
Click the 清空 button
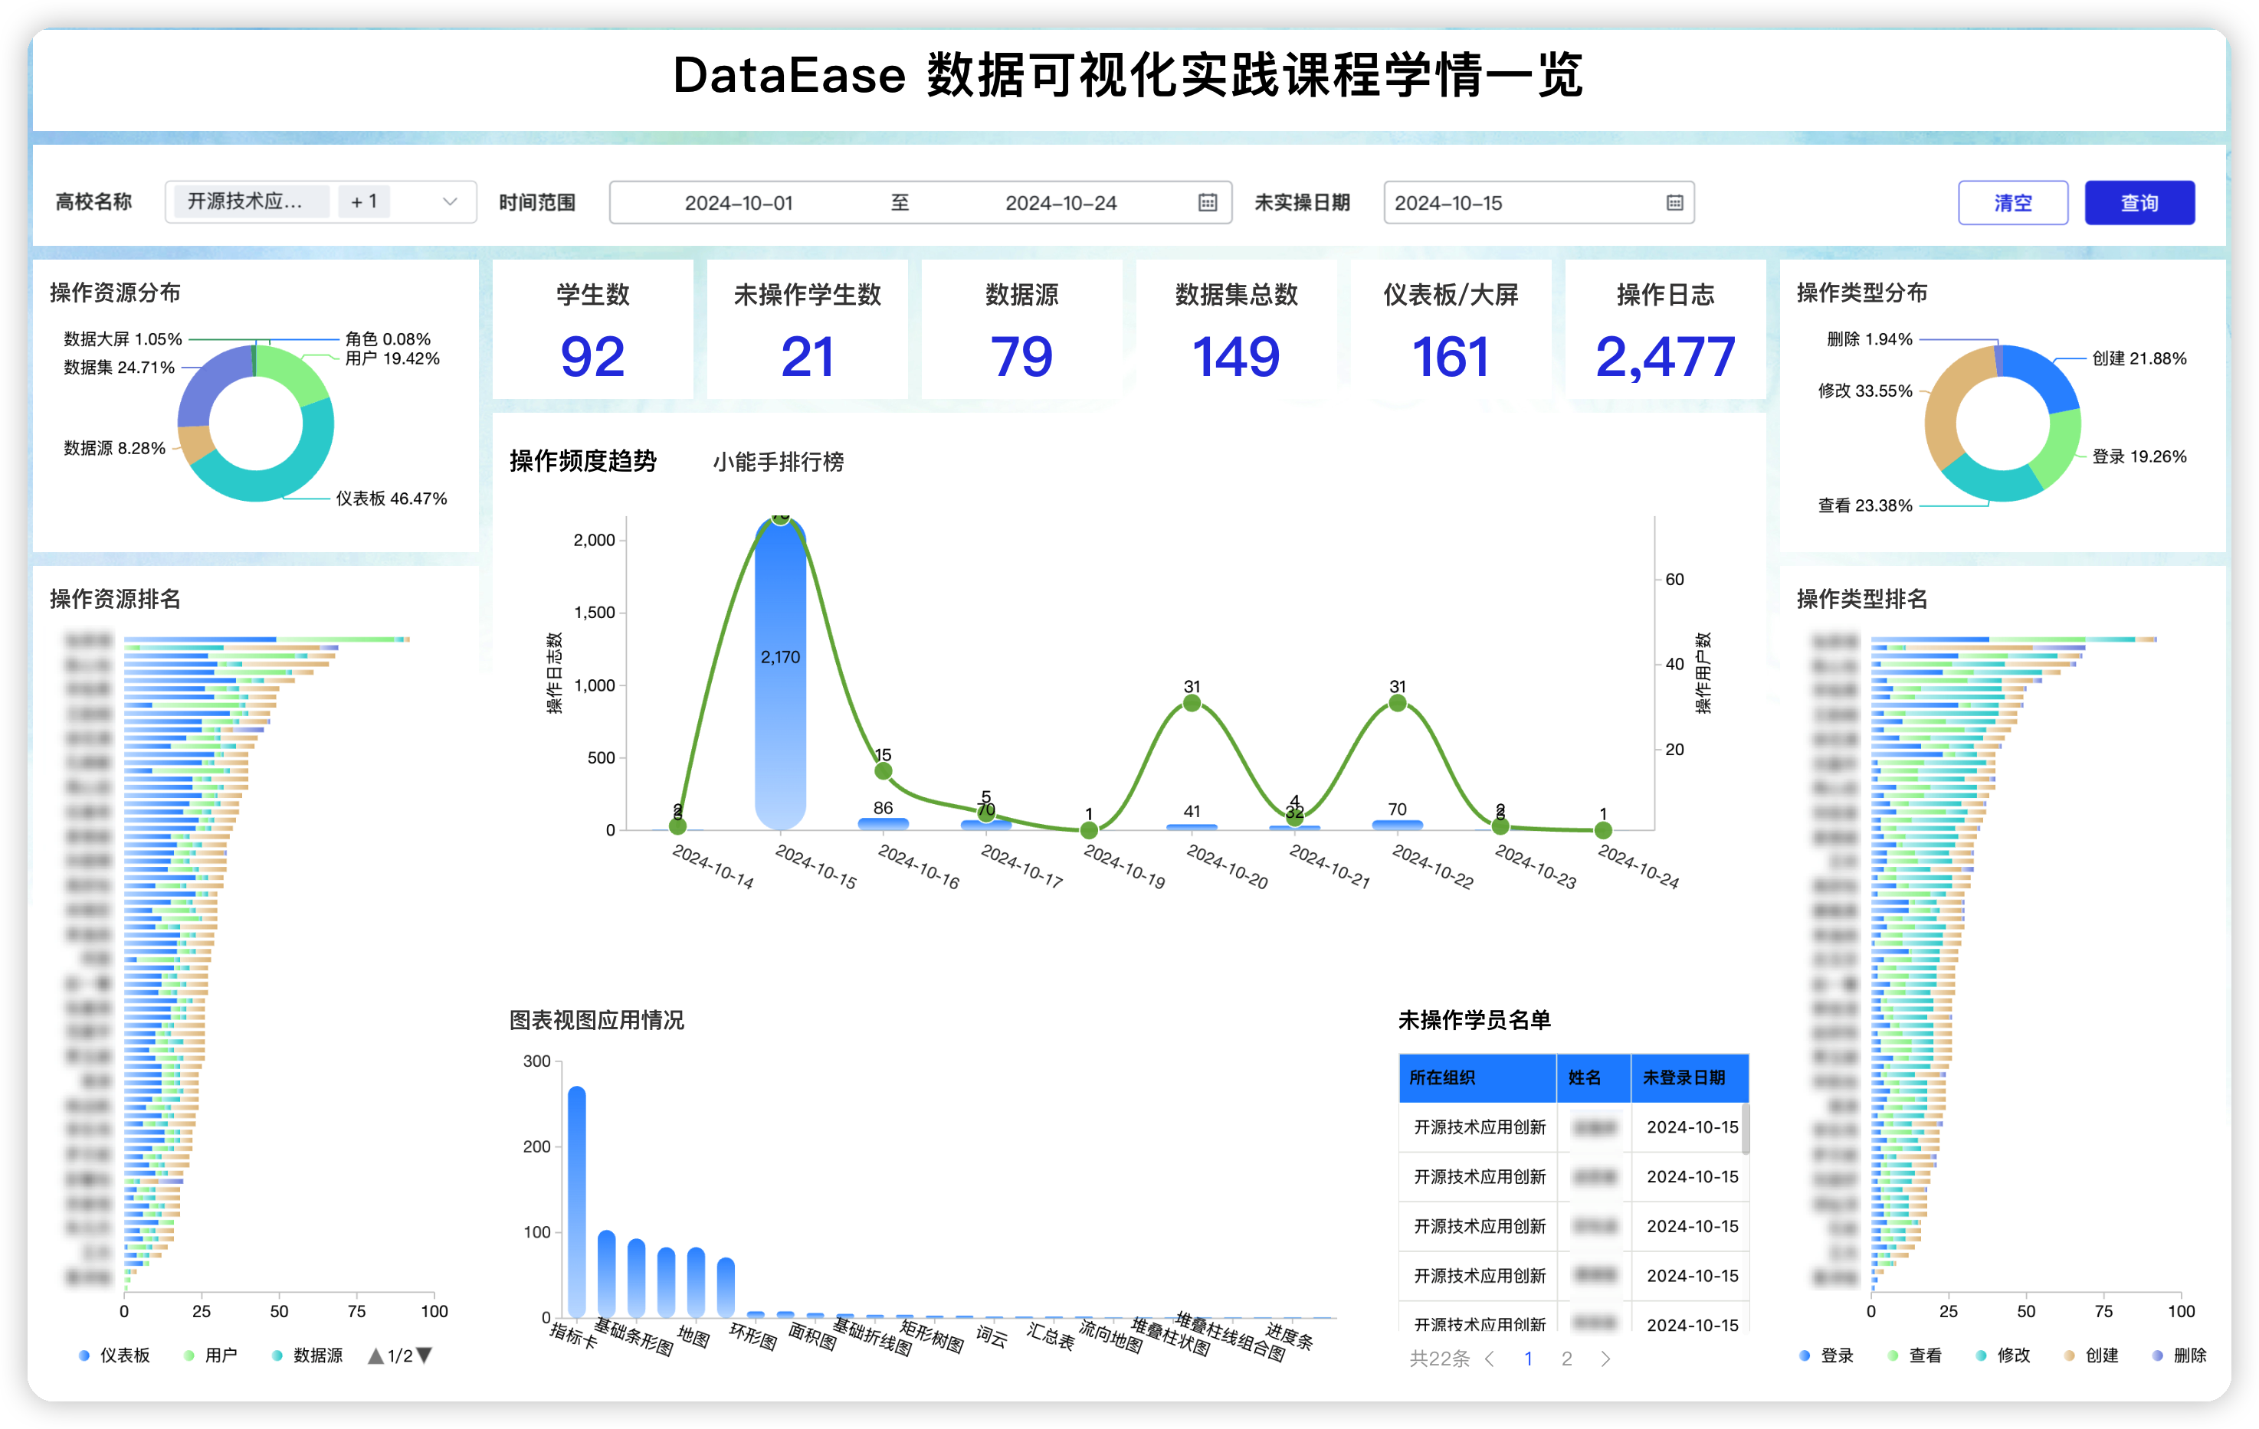(2013, 202)
